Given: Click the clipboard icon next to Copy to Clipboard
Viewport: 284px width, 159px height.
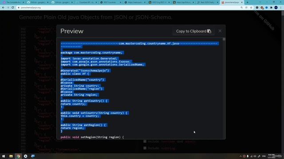Looking at the screenshot, I should [x=209, y=31].
